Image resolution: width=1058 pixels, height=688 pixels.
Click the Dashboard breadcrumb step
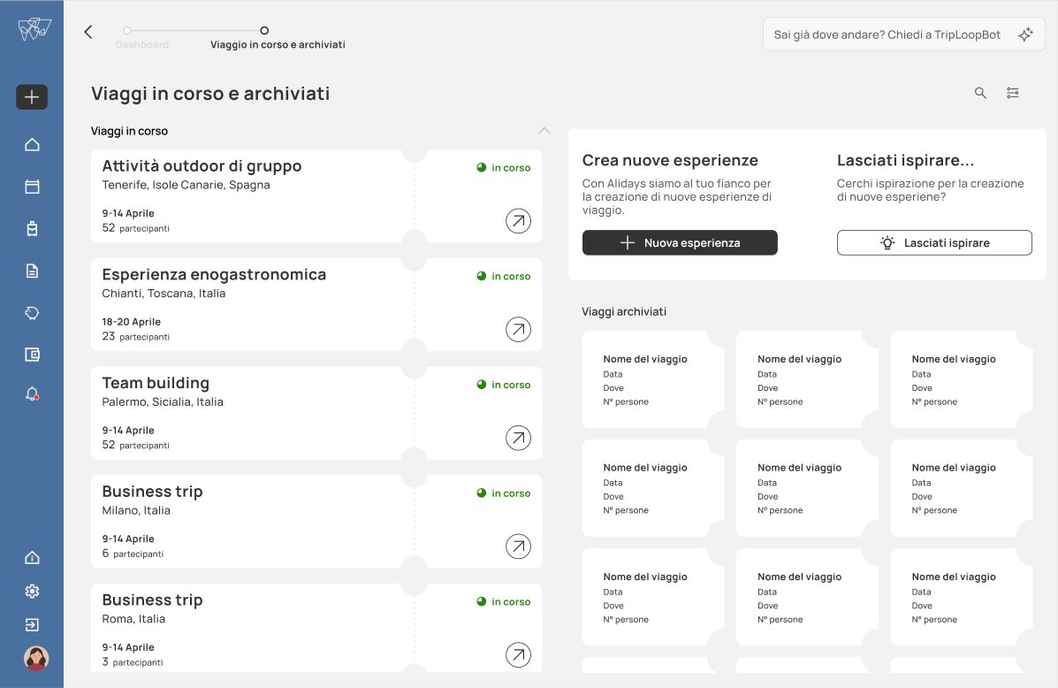(141, 39)
